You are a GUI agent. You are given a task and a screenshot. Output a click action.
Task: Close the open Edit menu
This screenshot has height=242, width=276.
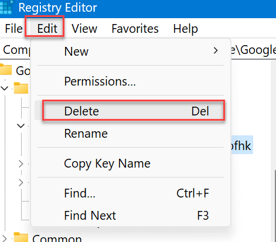coord(47,29)
